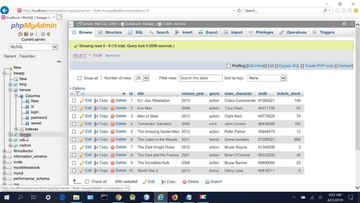Tick the checkbox for Iron Man row
Viewport: 360px width, 203px height.
(x=74, y=108)
